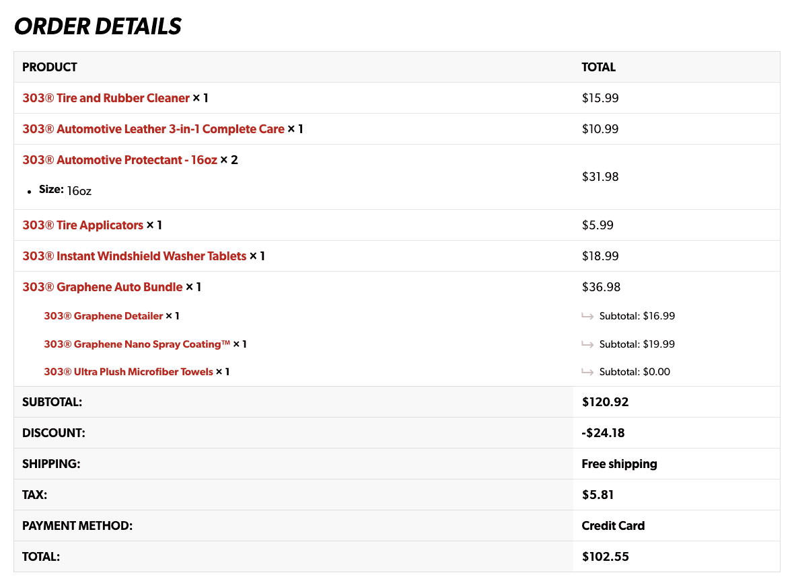The image size is (792, 581).
Task: Open Graphene Nano Spray Coating link
Action: point(137,344)
